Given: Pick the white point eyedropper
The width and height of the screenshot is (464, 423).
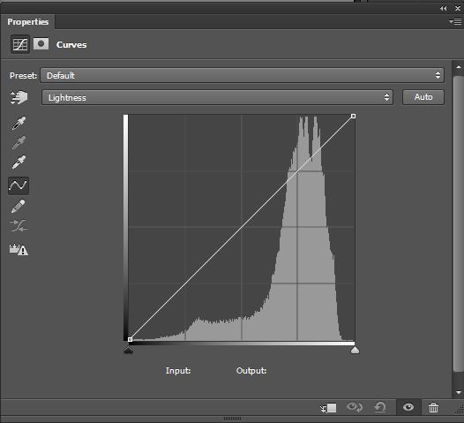Looking at the screenshot, I should pyautogui.click(x=19, y=162).
